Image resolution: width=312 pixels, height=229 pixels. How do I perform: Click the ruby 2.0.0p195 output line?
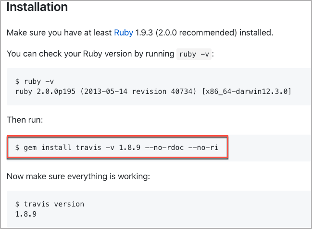(153, 92)
